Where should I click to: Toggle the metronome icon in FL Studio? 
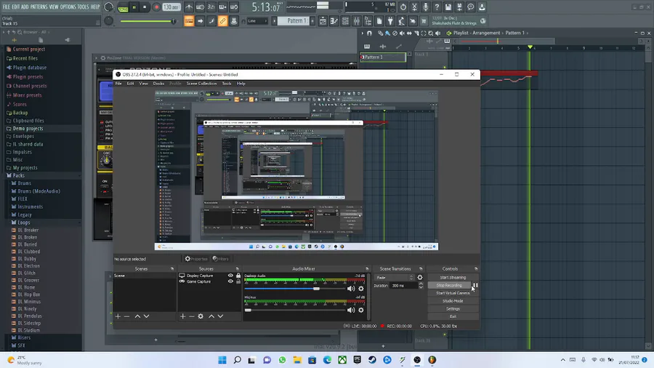pyautogui.click(x=189, y=7)
